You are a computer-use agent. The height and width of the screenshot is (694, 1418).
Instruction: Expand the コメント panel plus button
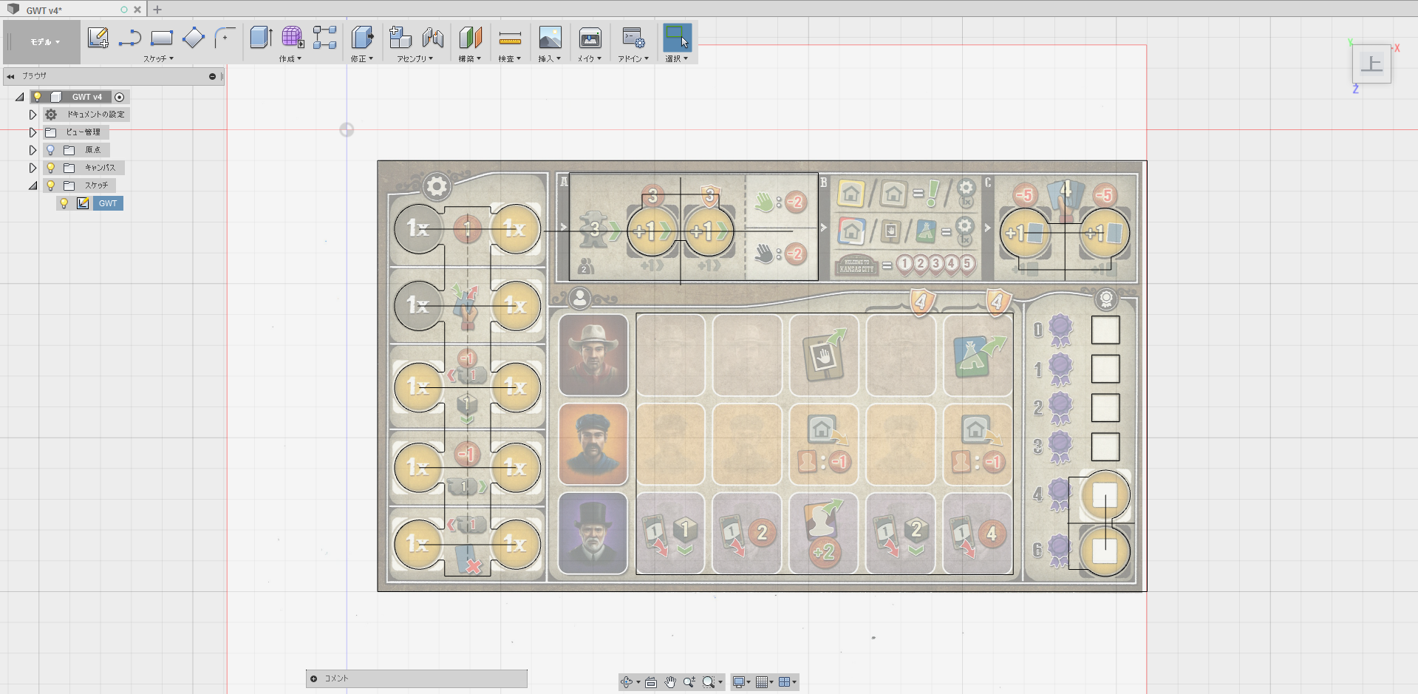314,678
